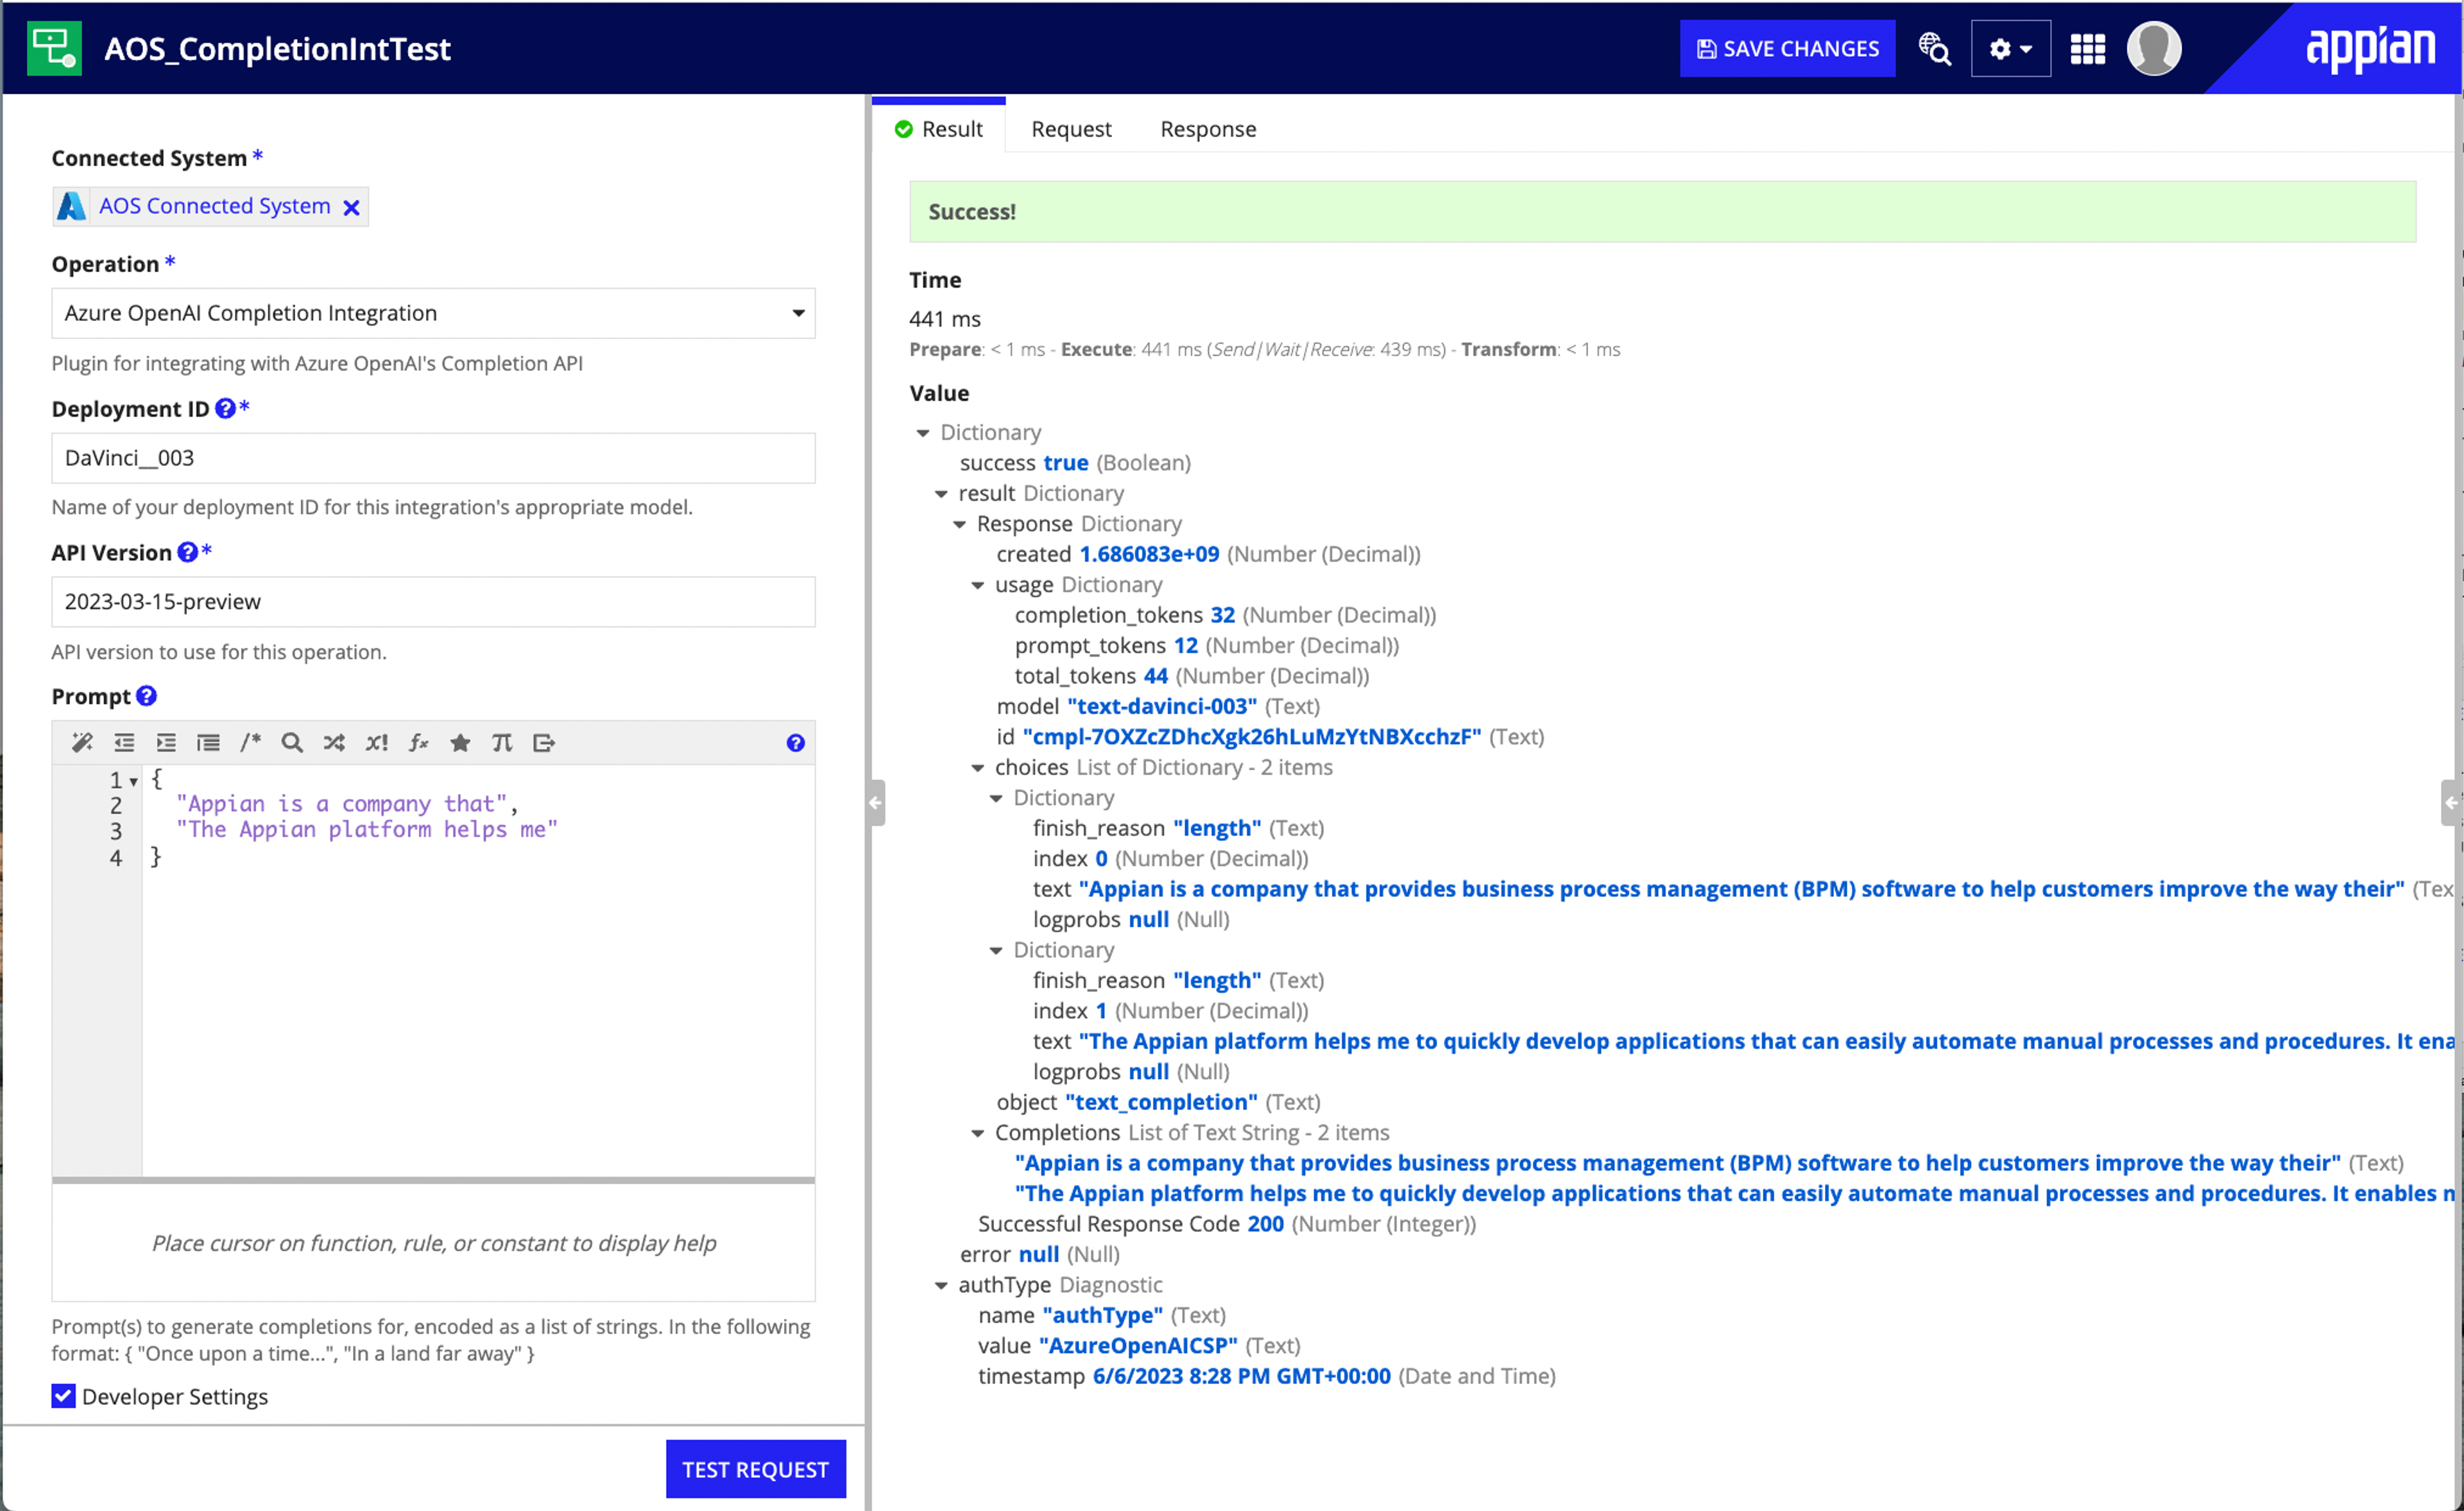
Task: Click the outdent icon in expression toolbar
Action: 124,743
